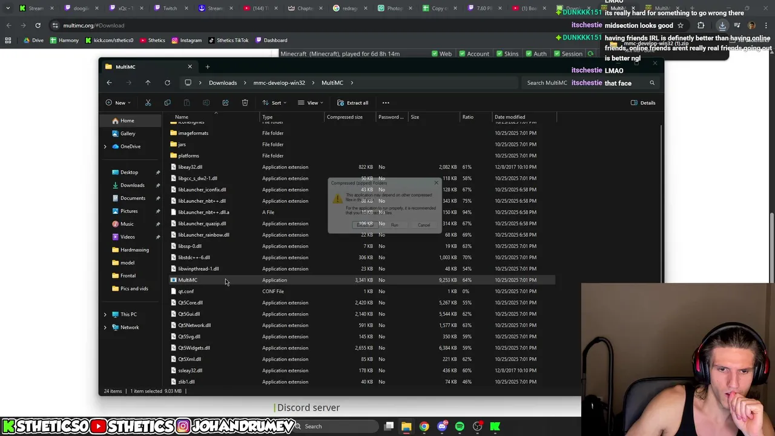Open the View dropdown
The width and height of the screenshot is (775, 436).
(x=311, y=103)
